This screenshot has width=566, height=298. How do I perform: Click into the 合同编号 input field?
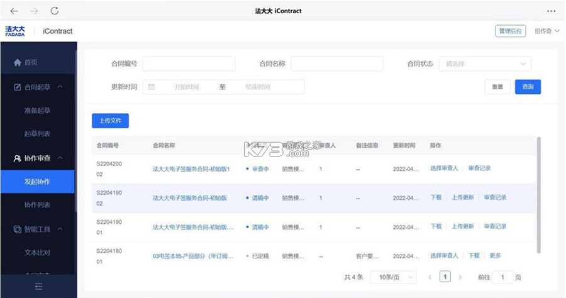coord(189,64)
